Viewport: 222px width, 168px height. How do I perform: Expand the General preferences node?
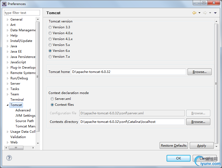pos(8,19)
